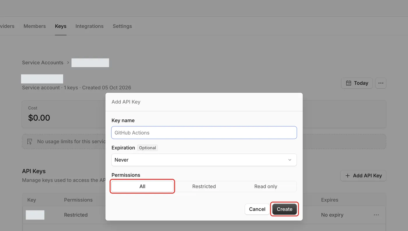The image size is (408, 231).
Task: Click the usage limits document icon
Action: pos(29,142)
